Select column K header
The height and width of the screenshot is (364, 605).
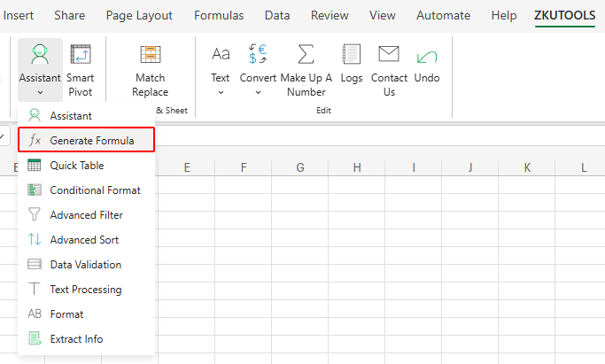[527, 167]
